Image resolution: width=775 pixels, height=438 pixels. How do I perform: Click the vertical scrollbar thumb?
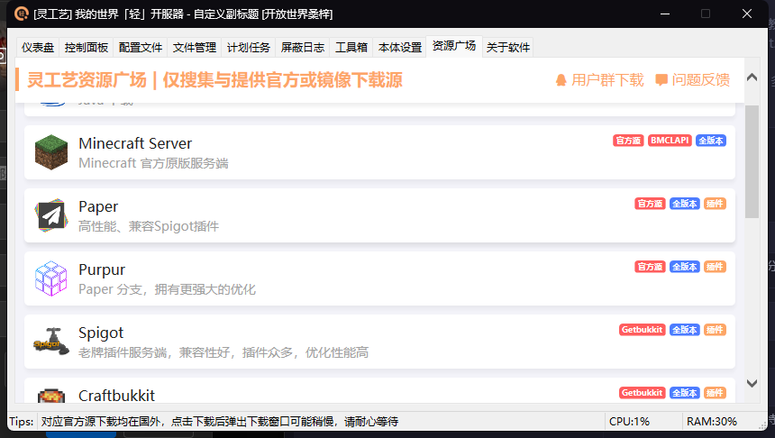[752, 162]
